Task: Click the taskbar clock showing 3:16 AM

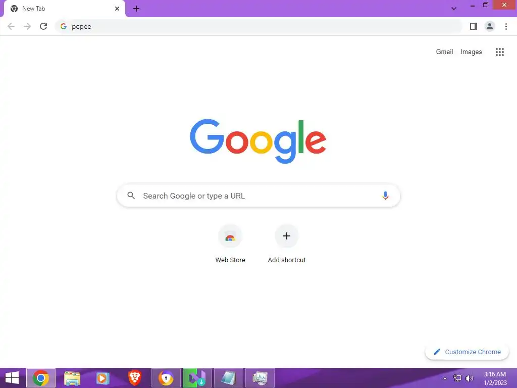Action: point(495,378)
